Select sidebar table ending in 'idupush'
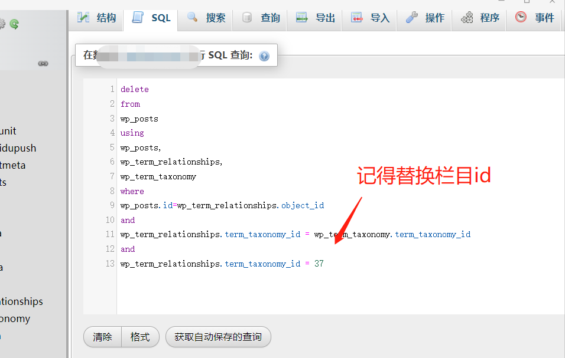 (18, 148)
